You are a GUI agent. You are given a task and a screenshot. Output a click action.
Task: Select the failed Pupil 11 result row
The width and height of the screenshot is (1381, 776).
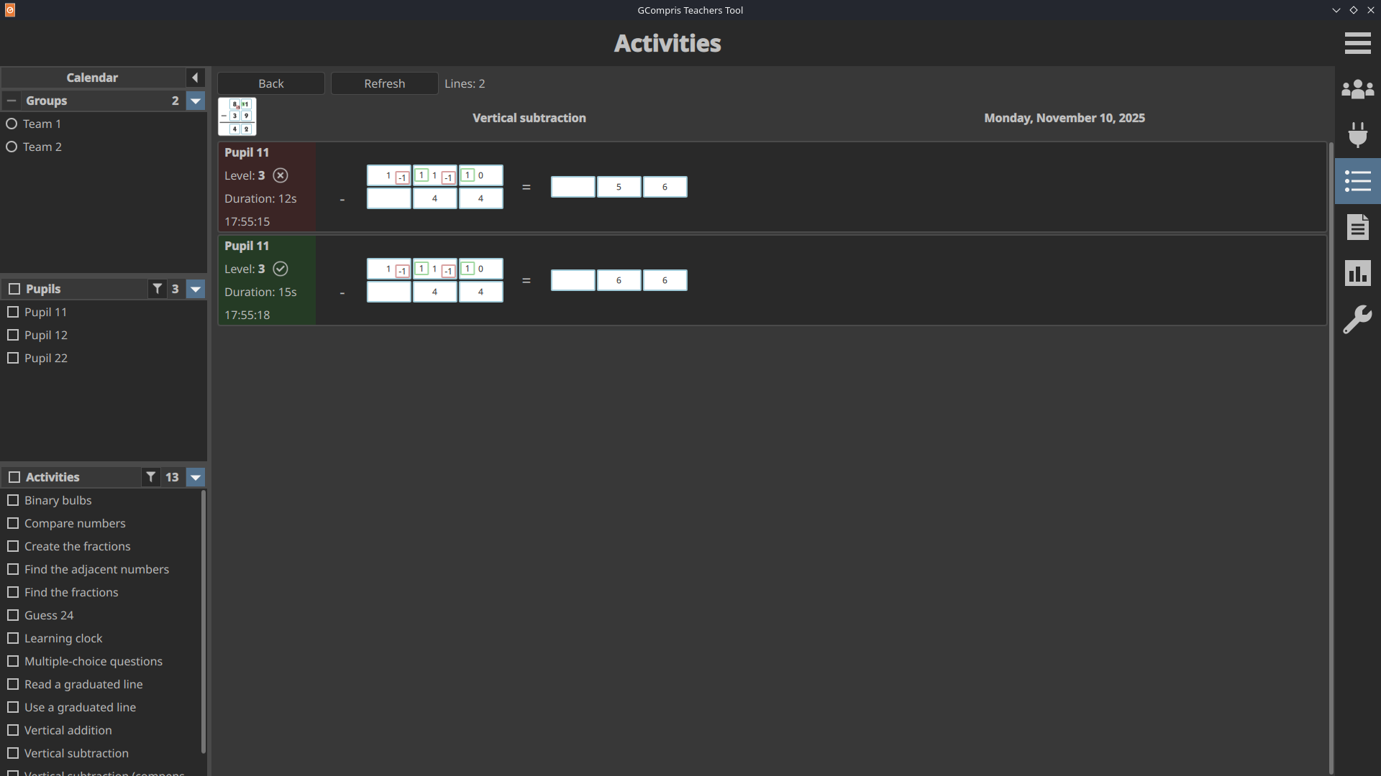(x=772, y=187)
